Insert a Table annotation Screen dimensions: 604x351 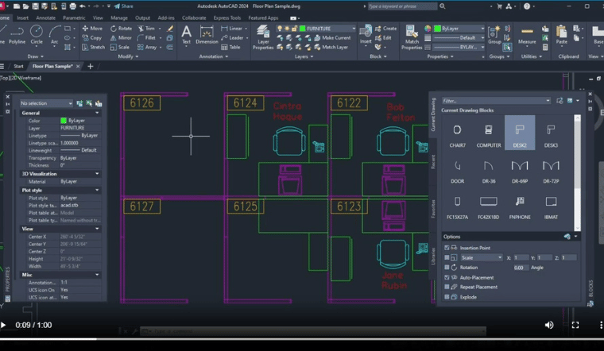[x=230, y=47]
